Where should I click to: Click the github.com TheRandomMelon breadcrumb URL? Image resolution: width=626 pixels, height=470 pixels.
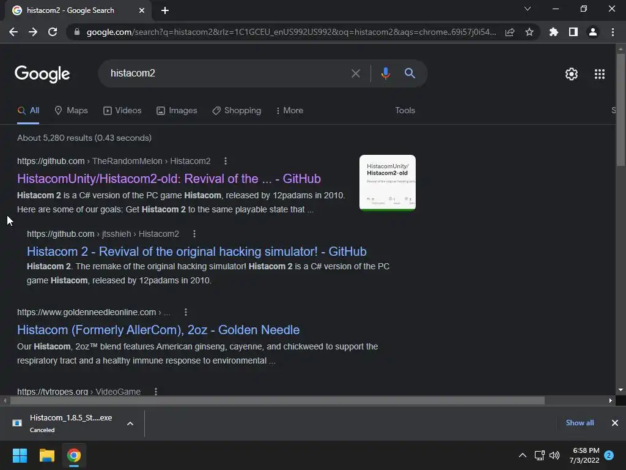pyautogui.click(x=114, y=161)
